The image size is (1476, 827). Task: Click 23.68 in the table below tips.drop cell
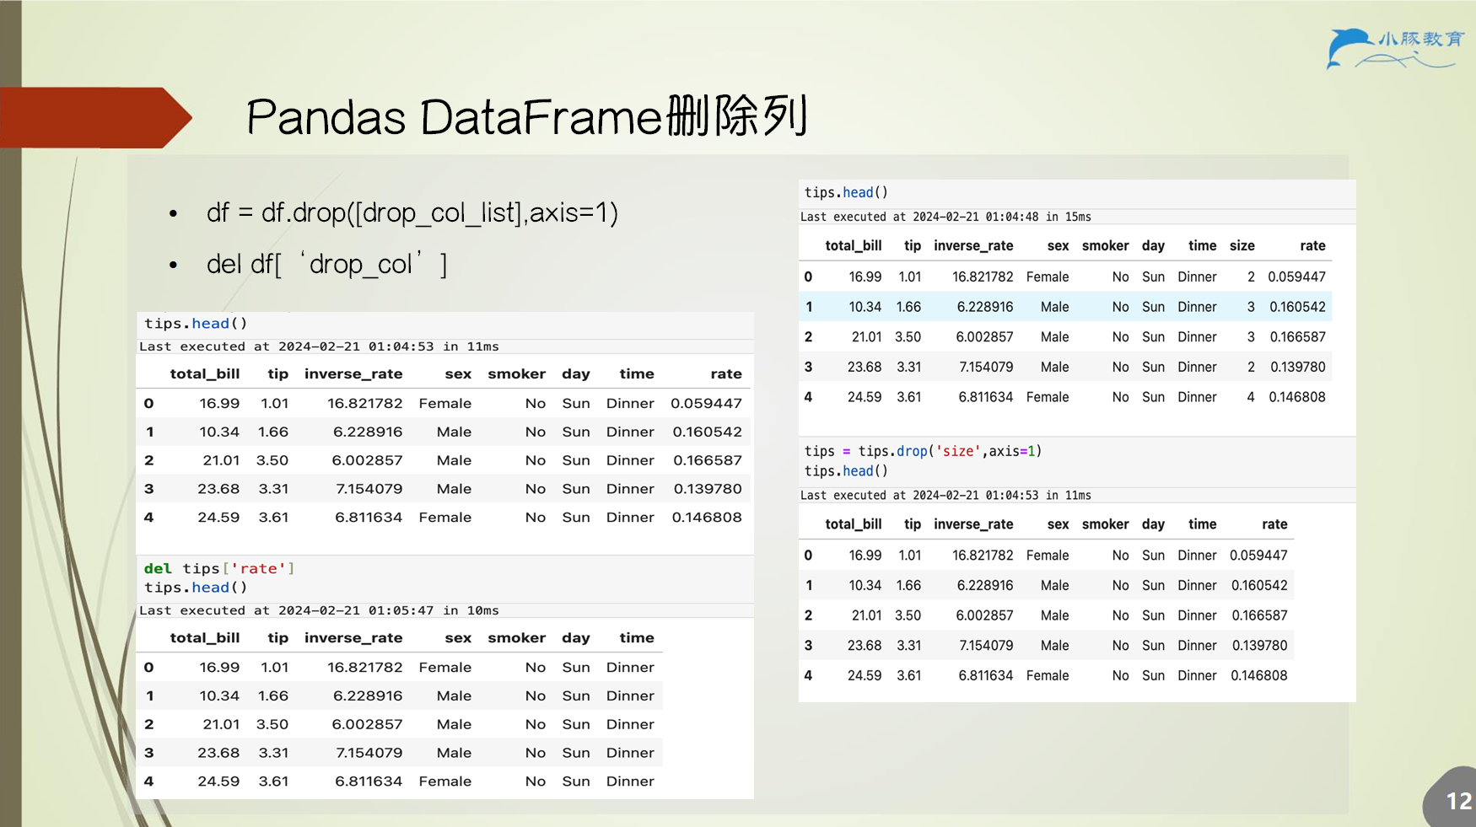[865, 646]
